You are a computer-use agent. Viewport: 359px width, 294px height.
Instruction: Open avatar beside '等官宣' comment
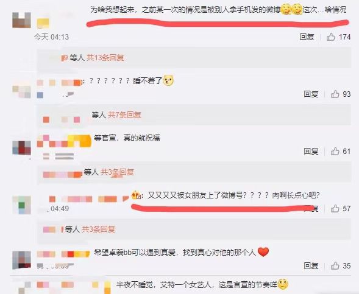pos(21,148)
